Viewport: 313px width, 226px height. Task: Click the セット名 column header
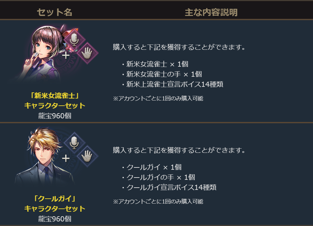pyautogui.click(x=54, y=12)
